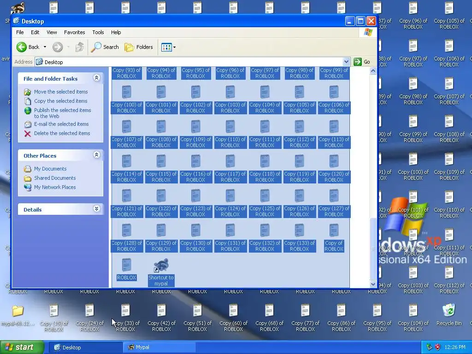Click the Start button

coord(22,347)
